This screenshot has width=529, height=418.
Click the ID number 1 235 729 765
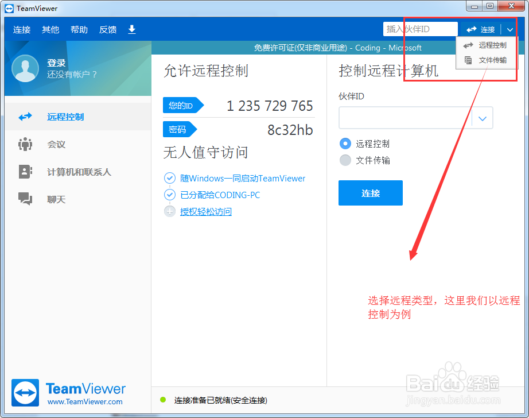(x=270, y=106)
